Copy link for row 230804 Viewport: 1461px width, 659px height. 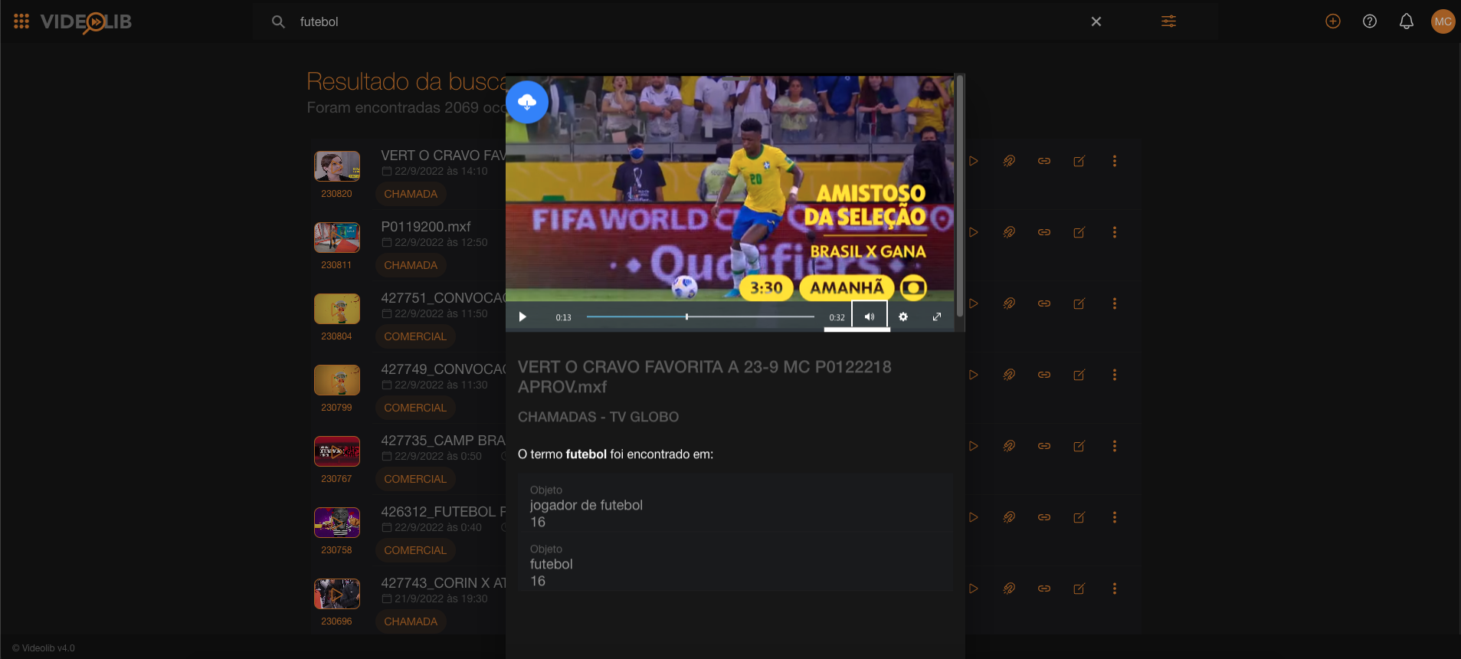(1044, 303)
